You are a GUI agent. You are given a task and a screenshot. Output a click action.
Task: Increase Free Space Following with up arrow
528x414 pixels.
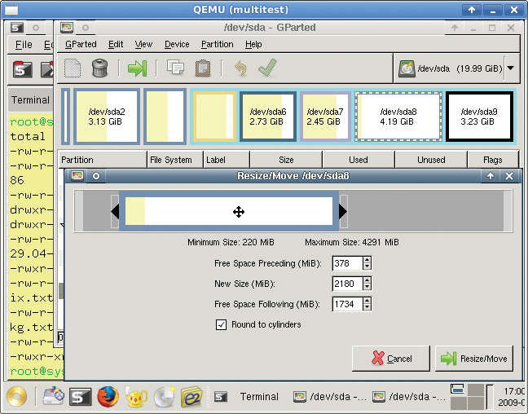click(367, 301)
